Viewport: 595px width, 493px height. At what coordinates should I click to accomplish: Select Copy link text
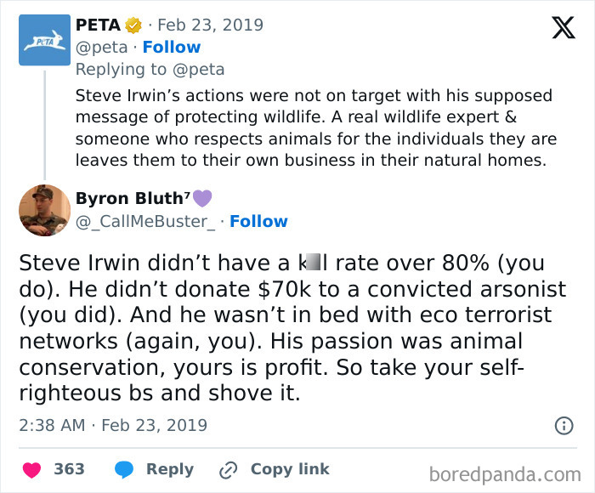(290, 470)
